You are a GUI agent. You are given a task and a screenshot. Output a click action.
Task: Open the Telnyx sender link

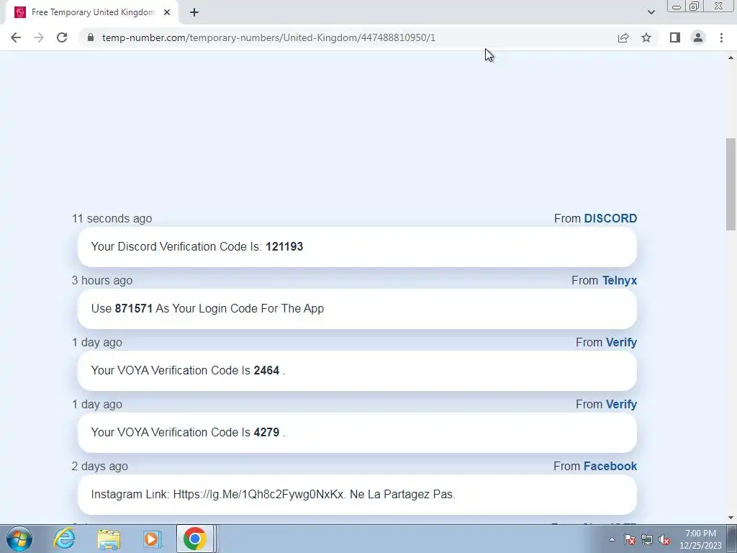click(620, 281)
